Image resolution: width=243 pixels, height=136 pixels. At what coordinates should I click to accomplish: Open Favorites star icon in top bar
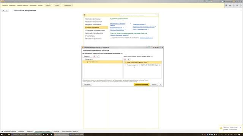[x=230, y=5]
